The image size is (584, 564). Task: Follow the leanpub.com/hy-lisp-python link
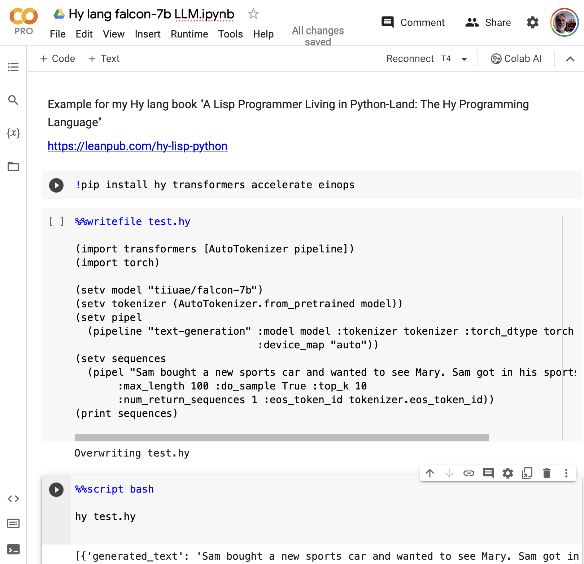(138, 146)
